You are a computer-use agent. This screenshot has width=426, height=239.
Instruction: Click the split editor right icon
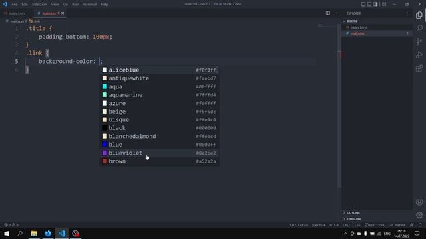[x=328, y=13]
